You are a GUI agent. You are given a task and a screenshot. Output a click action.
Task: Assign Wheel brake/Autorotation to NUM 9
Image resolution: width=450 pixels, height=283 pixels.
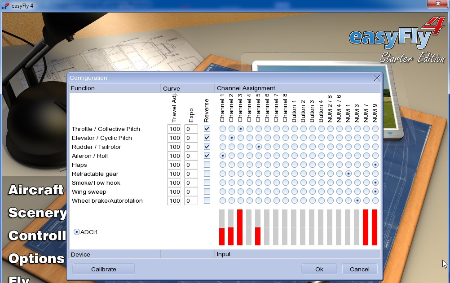(x=375, y=200)
